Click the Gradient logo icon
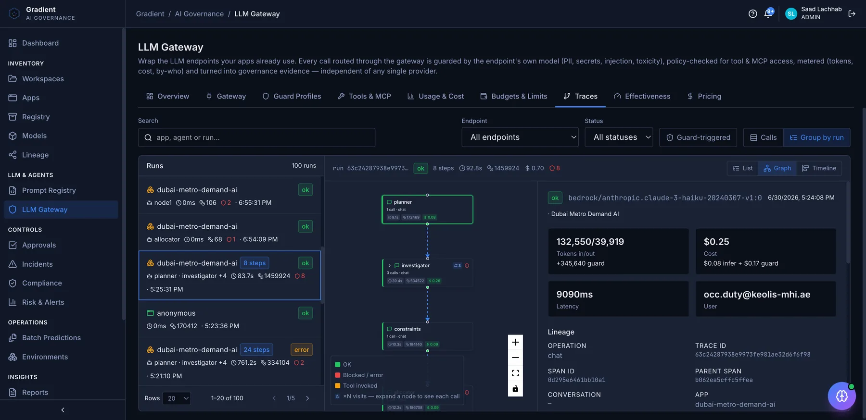This screenshot has width=866, height=420. tap(14, 13)
